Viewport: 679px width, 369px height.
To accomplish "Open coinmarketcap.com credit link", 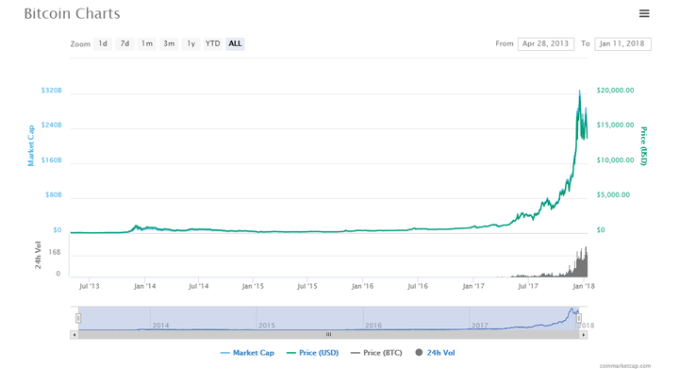I will click(x=625, y=366).
